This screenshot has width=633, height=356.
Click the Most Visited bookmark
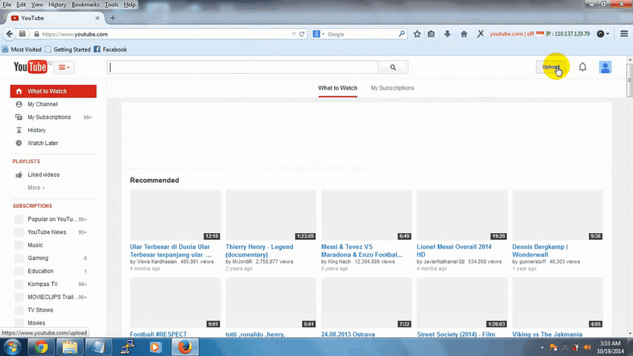pos(22,49)
